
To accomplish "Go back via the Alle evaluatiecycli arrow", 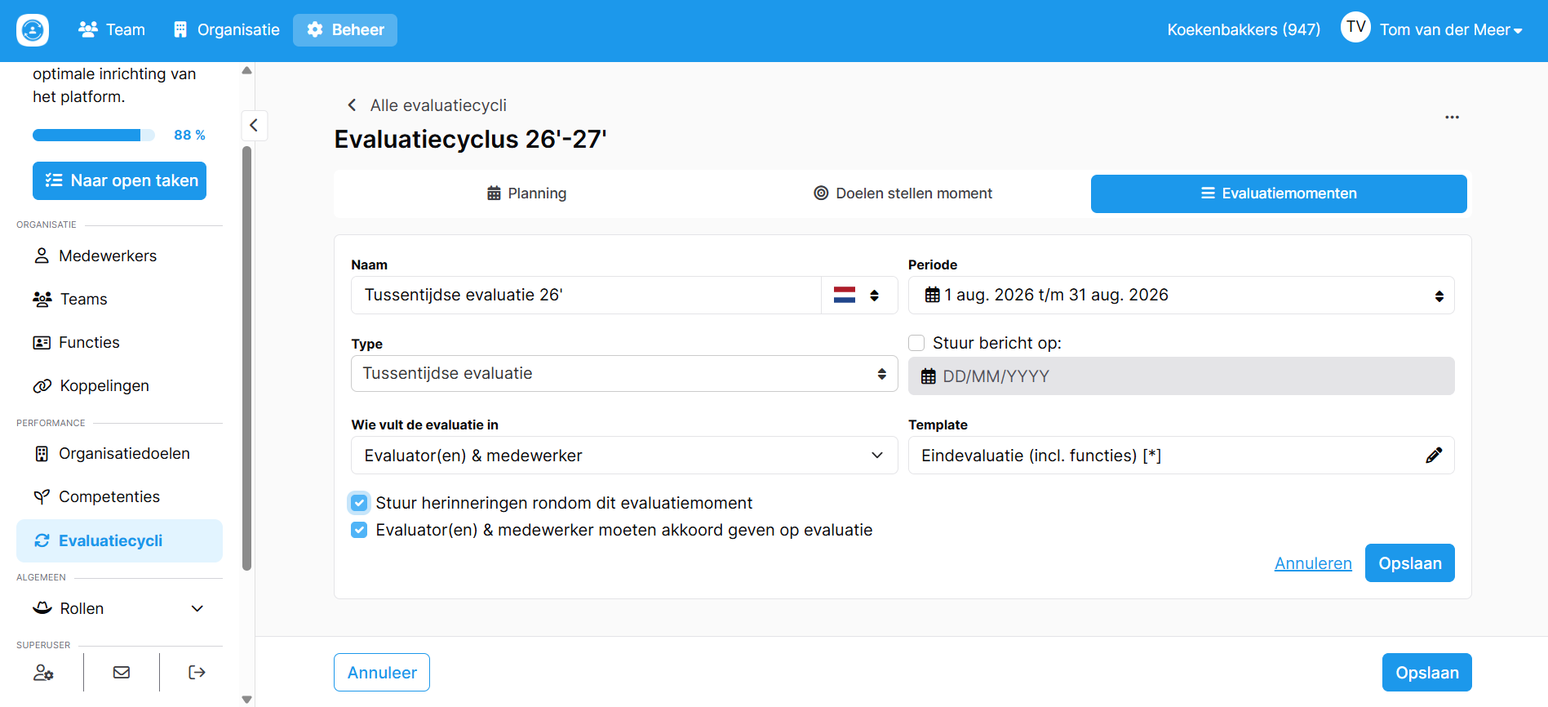I will click(352, 105).
